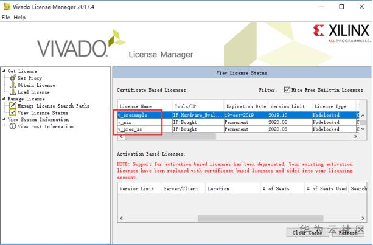Viewport: 373px width, 245px height.
Task: Select the v_proc_ss license row
Action: pos(238,129)
